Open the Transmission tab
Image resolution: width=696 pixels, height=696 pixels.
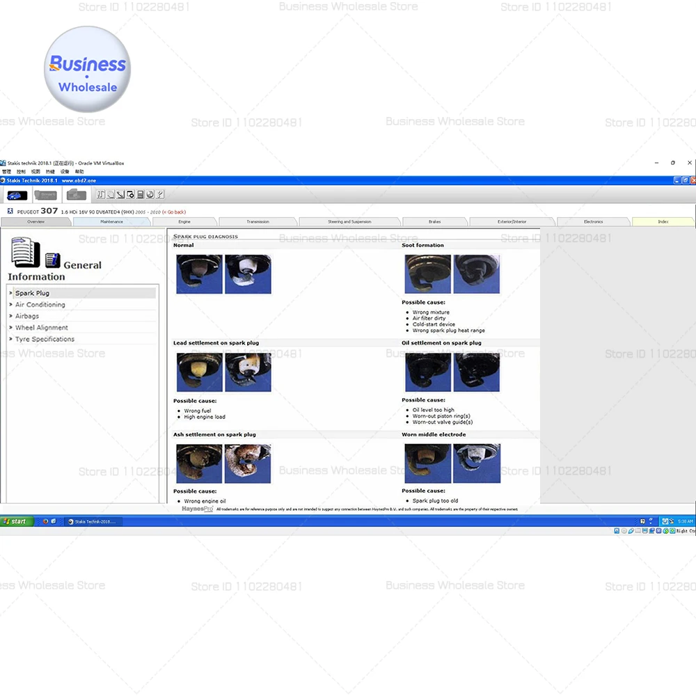258,221
